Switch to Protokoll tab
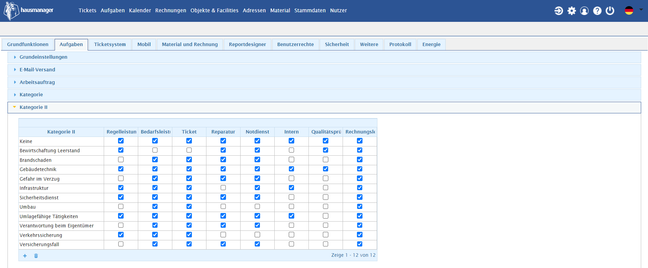This screenshot has height=268, width=648. (400, 44)
